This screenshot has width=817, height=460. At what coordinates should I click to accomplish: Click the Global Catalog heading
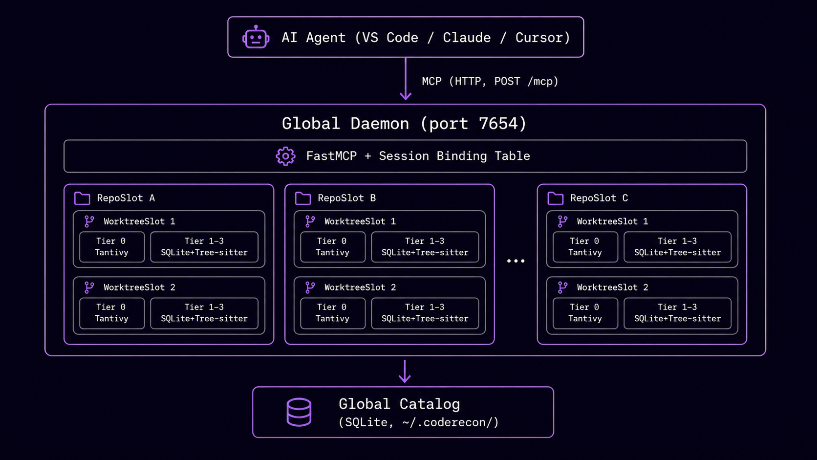pos(399,404)
